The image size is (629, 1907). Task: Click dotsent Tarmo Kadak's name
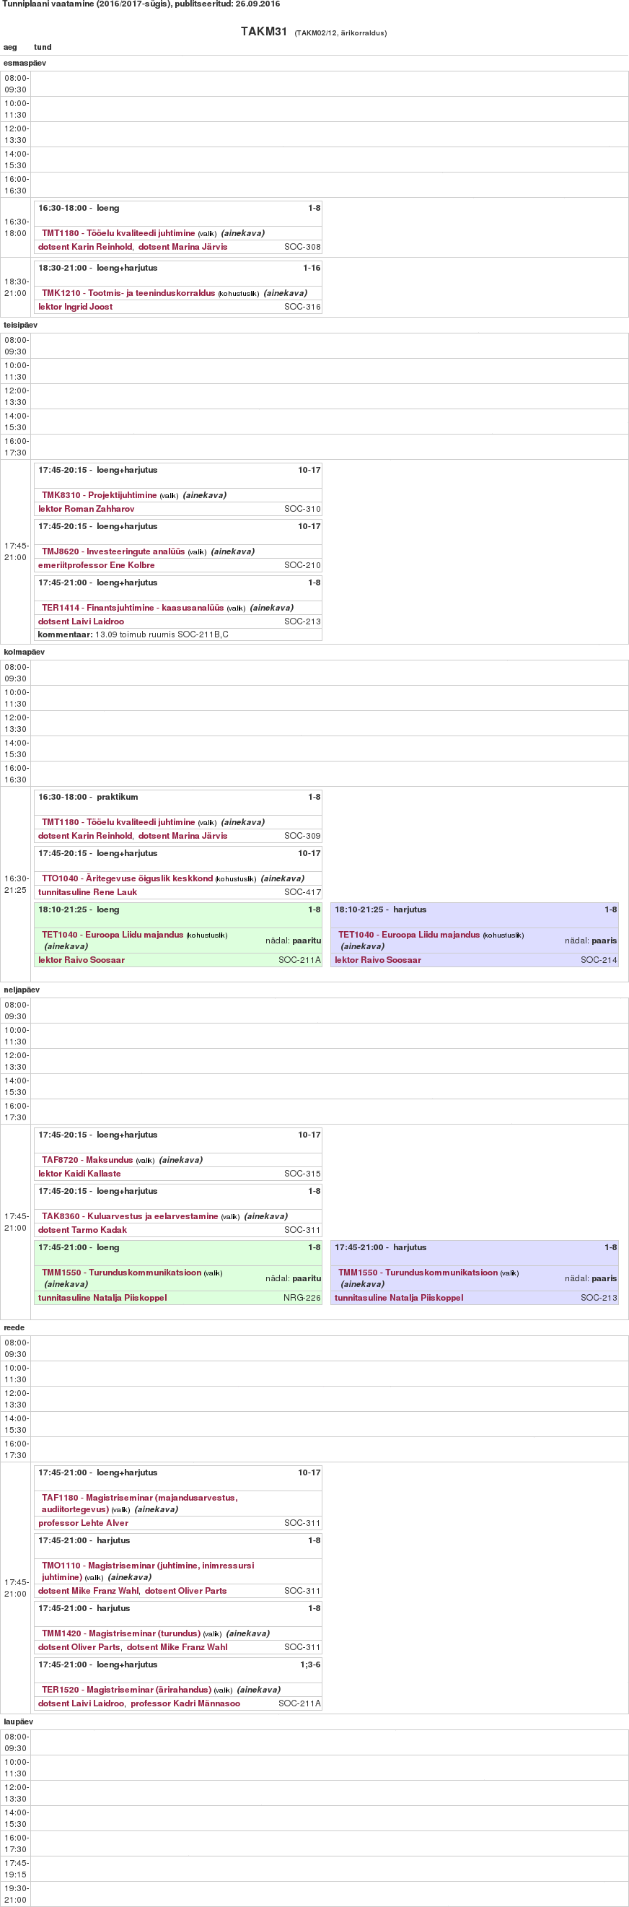[82, 1230]
